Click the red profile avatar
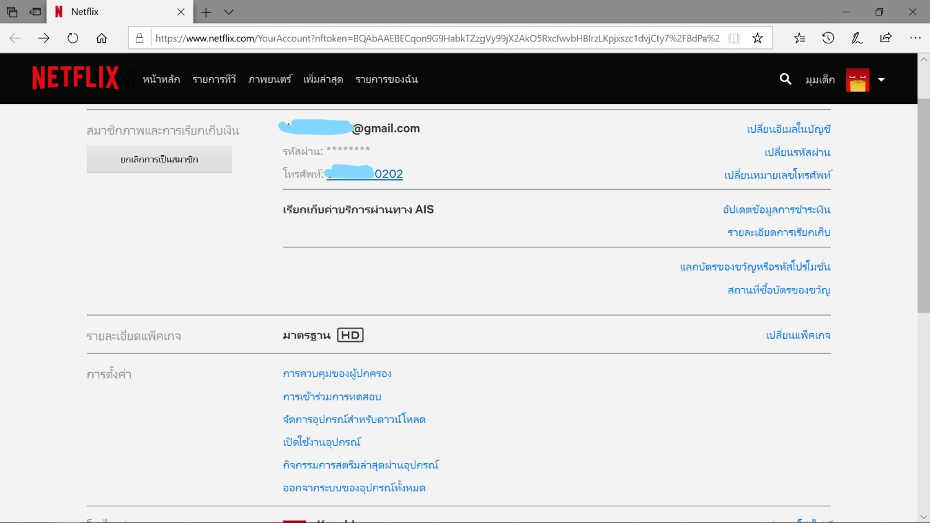The image size is (930, 523). pos(857,79)
